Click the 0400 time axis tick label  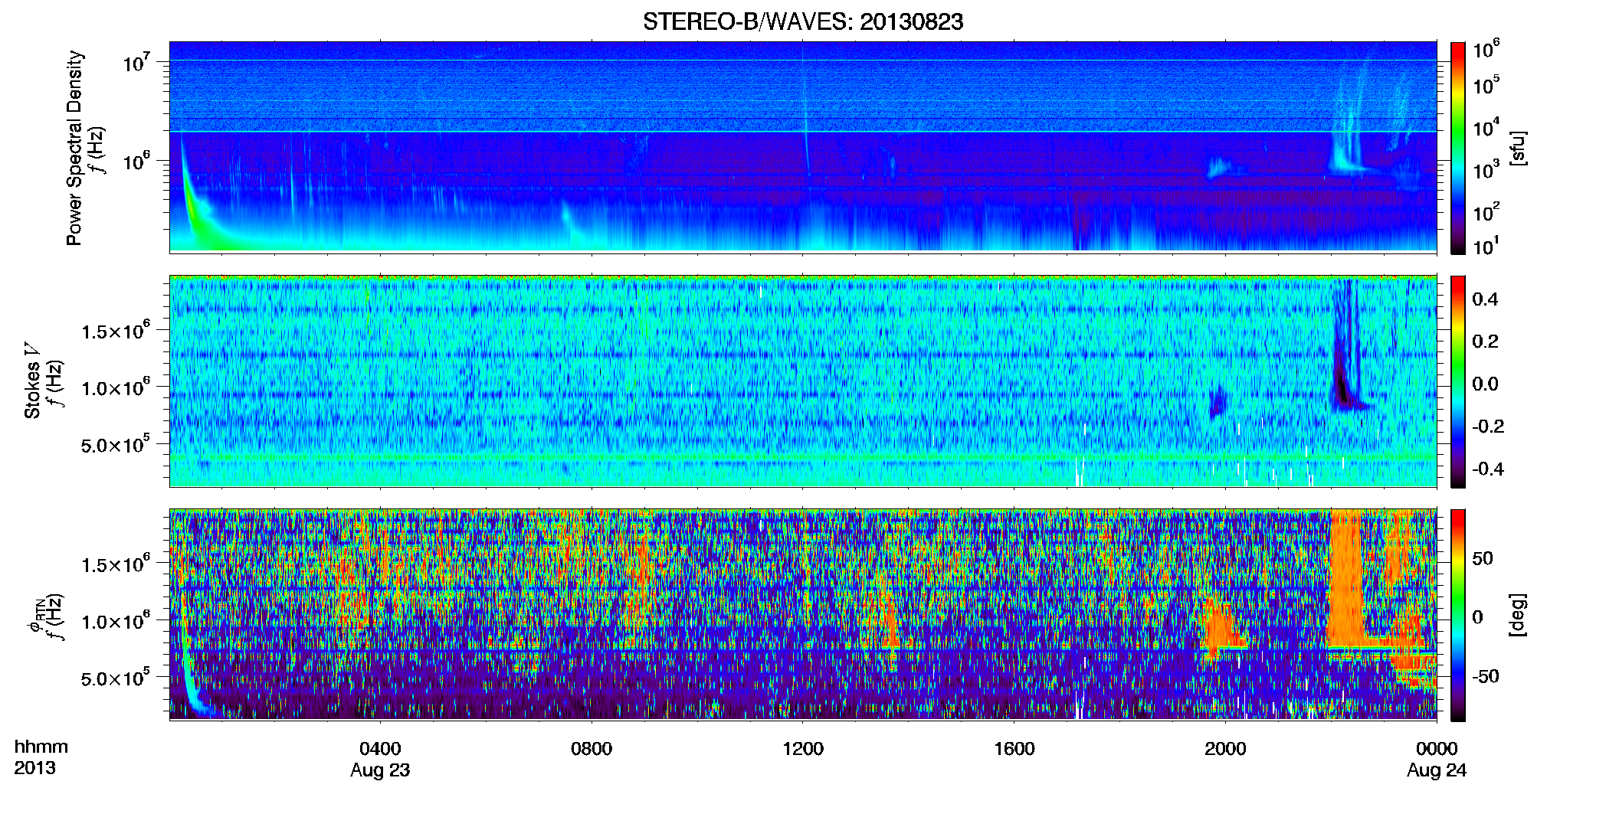coord(380,748)
